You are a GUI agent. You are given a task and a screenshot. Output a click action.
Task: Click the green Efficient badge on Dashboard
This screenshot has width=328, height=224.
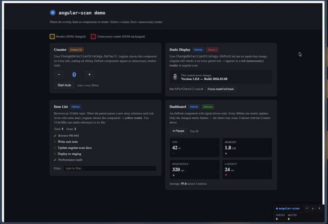click(x=208, y=107)
